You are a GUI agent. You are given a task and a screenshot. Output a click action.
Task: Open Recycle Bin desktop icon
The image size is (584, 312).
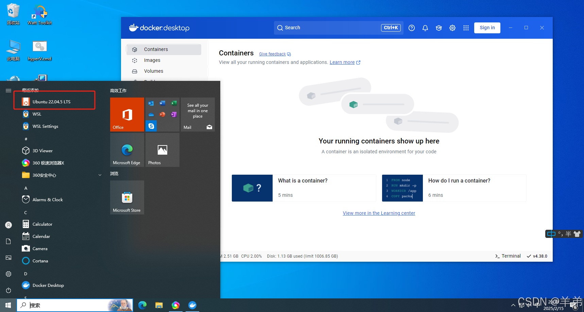(13, 14)
